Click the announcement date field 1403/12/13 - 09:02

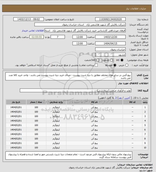[29, 19]
